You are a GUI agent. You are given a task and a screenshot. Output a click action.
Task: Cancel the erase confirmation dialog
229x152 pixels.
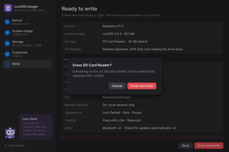[x=117, y=86]
